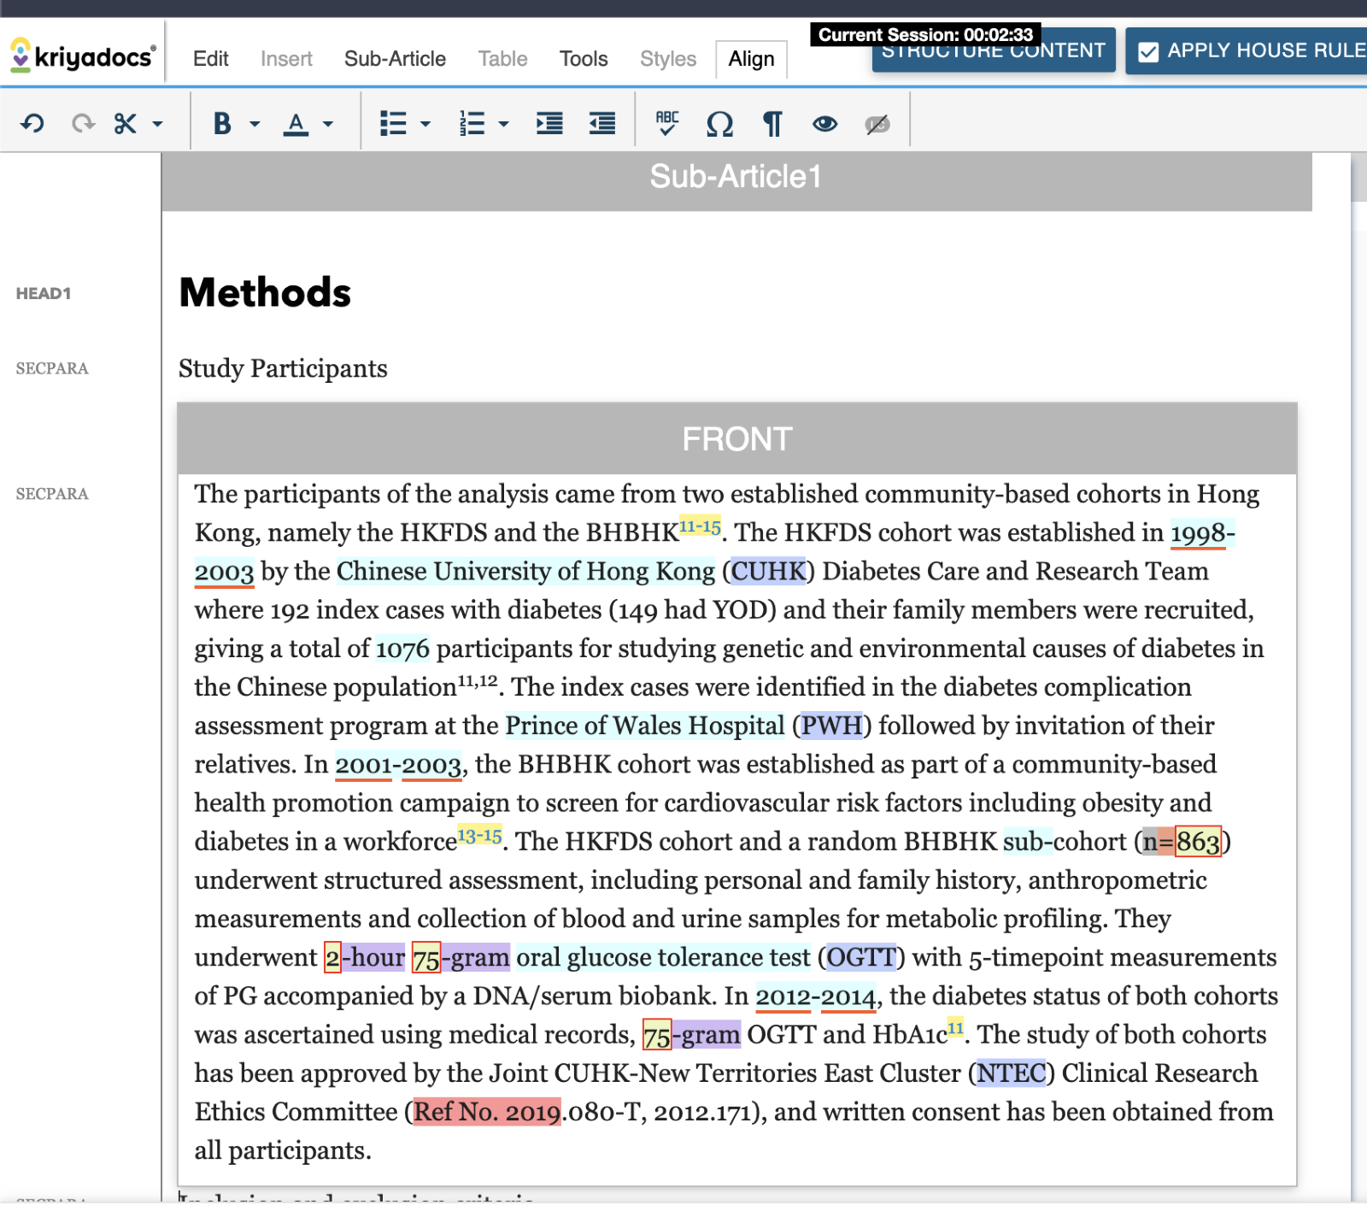Click Chinese University of Hong Kong text
The height and width of the screenshot is (1205, 1367).
pos(525,571)
